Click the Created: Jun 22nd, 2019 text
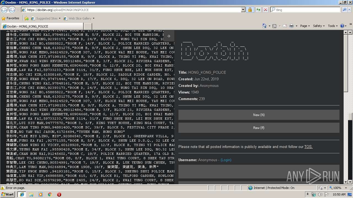 pos(199,79)
